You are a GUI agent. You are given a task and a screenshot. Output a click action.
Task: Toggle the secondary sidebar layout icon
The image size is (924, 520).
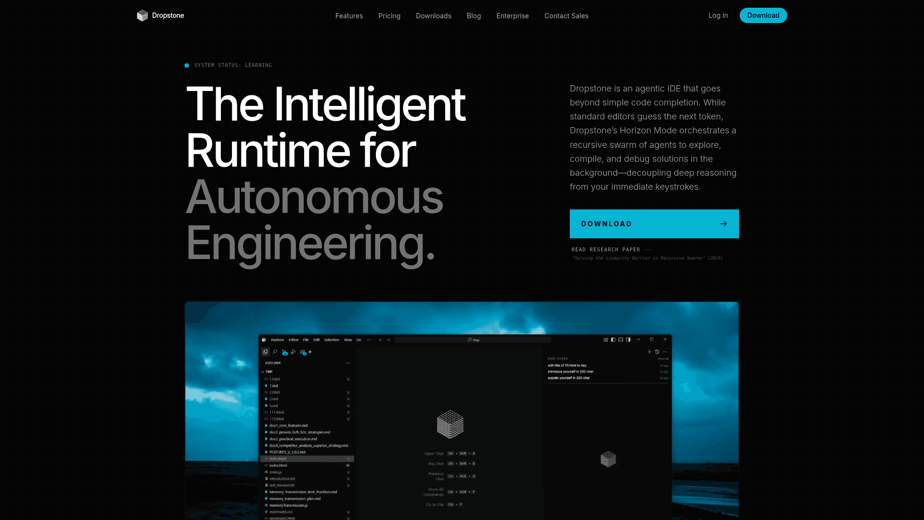click(628, 340)
